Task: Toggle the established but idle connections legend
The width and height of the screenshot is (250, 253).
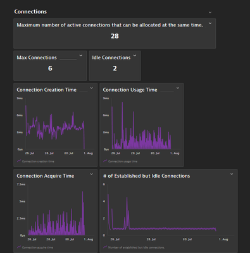Action: click(x=134, y=247)
